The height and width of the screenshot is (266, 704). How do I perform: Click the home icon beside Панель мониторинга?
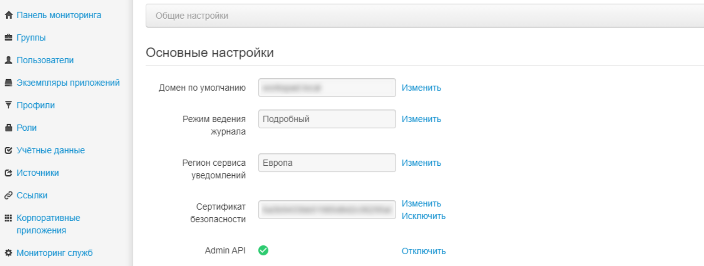pos(9,15)
